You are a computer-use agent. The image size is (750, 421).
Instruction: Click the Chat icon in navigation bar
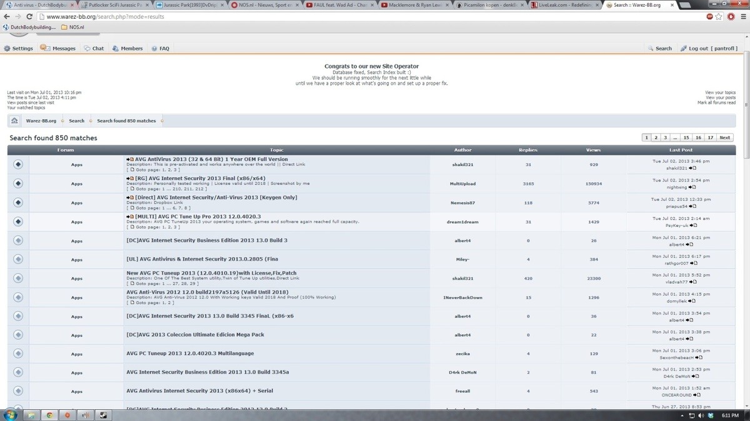(87, 48)
